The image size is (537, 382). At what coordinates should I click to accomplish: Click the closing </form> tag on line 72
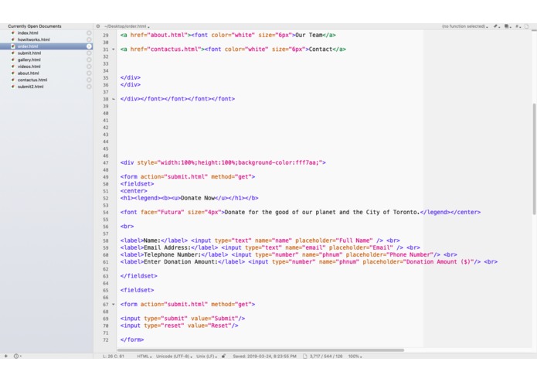point(132,340)
